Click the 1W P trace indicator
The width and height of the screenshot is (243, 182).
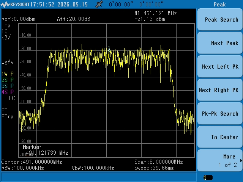(8, 74)
